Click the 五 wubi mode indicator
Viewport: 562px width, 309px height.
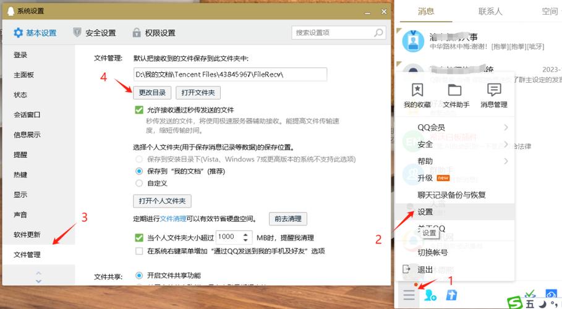(x=529, y=304)
